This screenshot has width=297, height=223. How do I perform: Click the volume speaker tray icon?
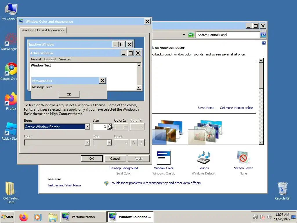(269, 217)
